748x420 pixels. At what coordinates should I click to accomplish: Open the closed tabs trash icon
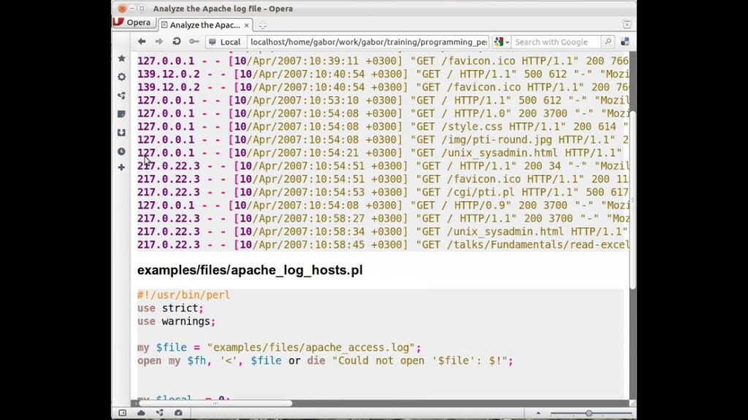(627, 24)
